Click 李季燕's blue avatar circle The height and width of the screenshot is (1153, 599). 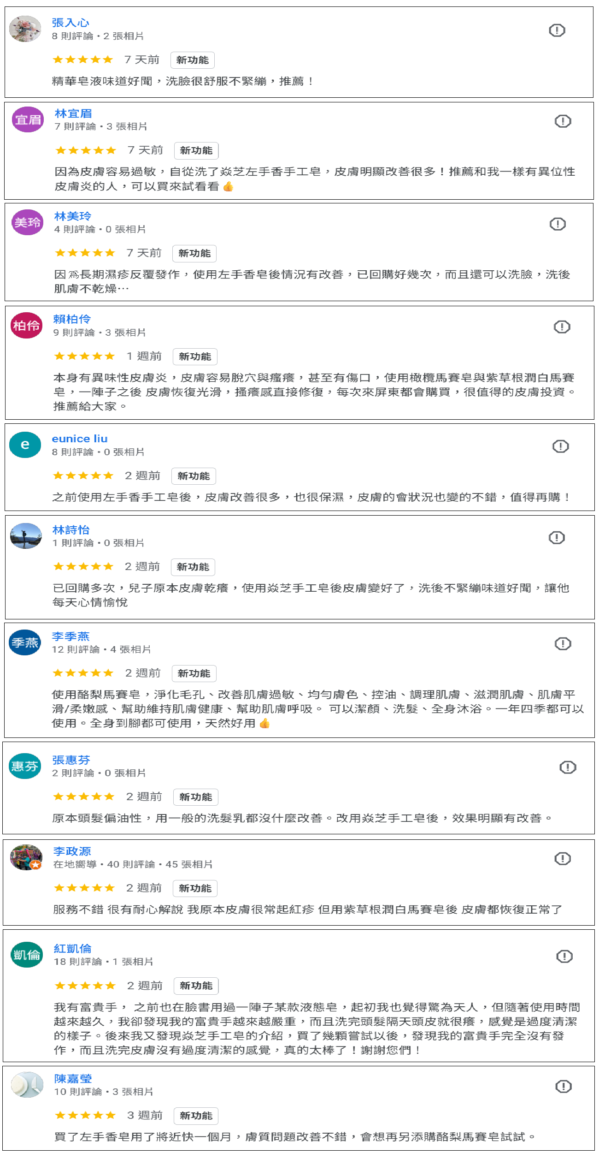point(25,642)
